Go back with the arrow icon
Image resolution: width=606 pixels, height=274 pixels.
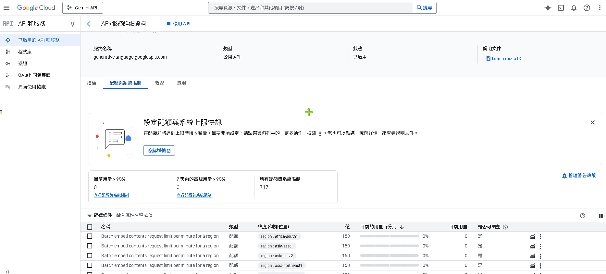coord(90,24)
